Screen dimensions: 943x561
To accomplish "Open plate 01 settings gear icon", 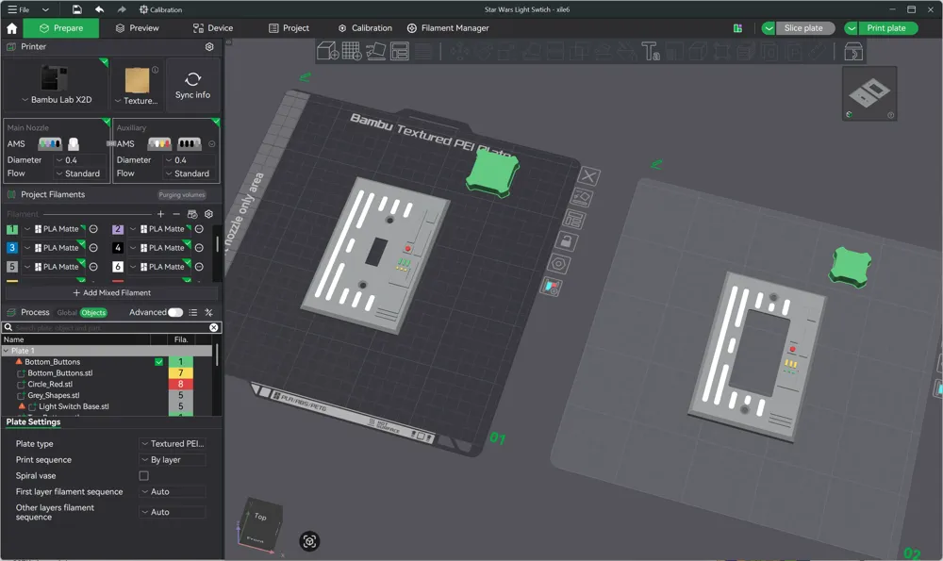I will [x=559, y=264].
